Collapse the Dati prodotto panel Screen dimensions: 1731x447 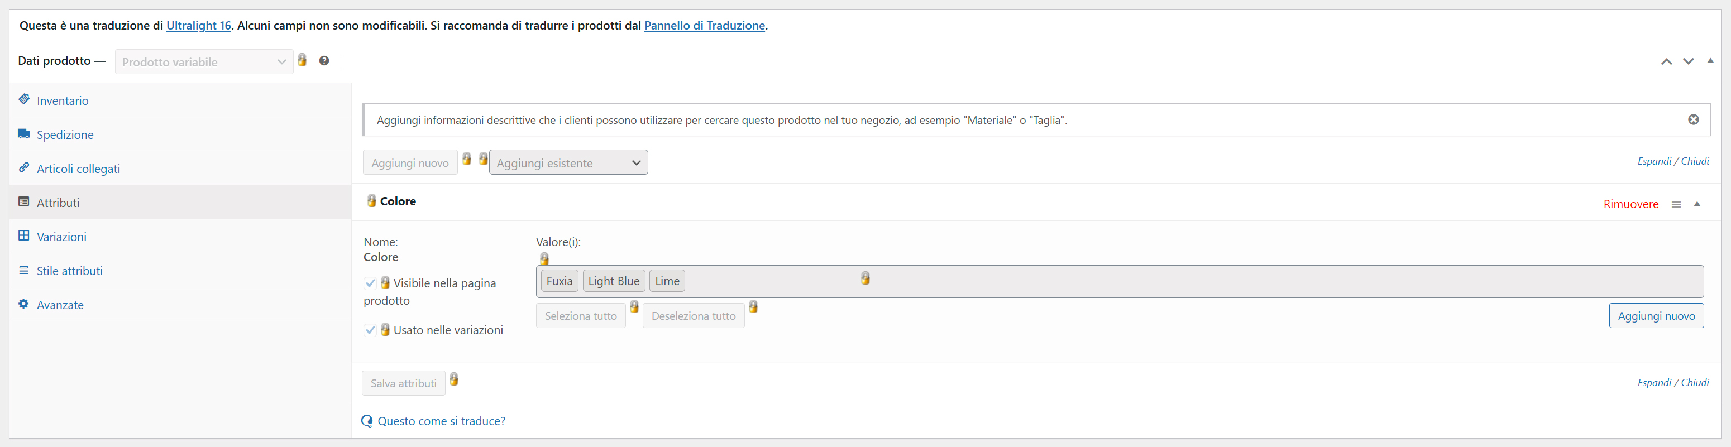1710,61
